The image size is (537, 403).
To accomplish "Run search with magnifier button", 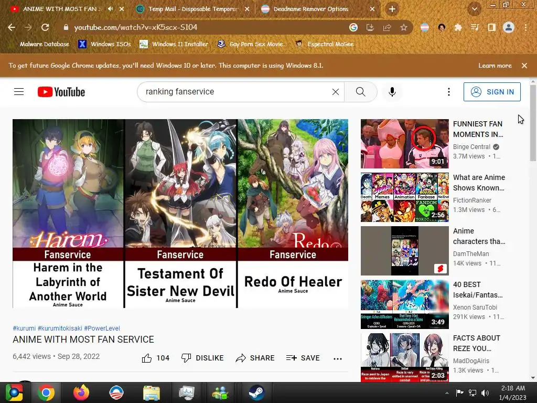I will coord(361,92).
